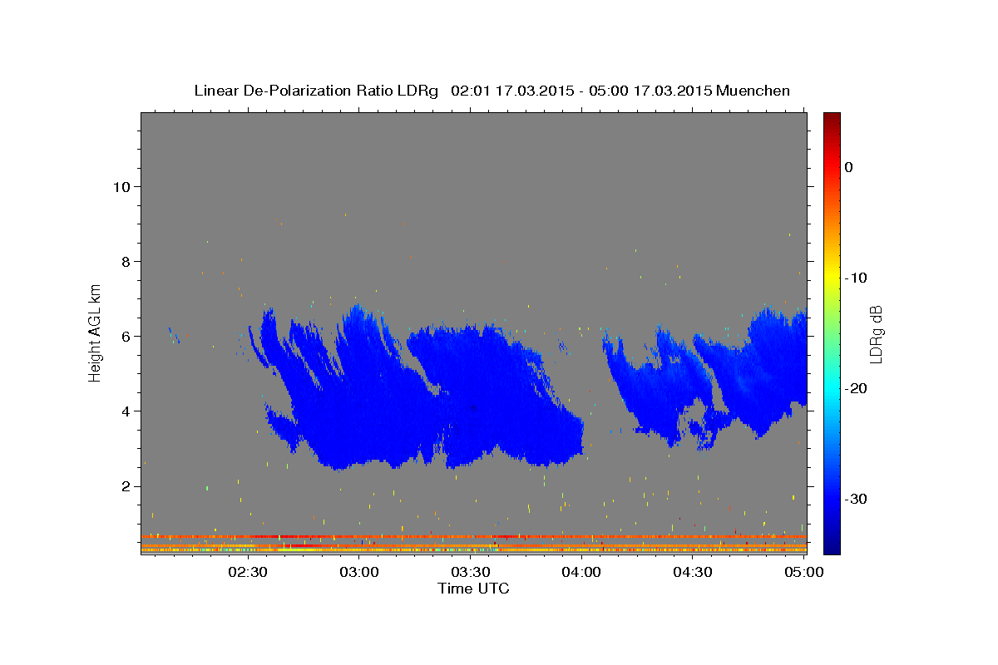Click the '04:00' time tick label
The width and height of the screenshot is (998, 665).
(581, 572)
